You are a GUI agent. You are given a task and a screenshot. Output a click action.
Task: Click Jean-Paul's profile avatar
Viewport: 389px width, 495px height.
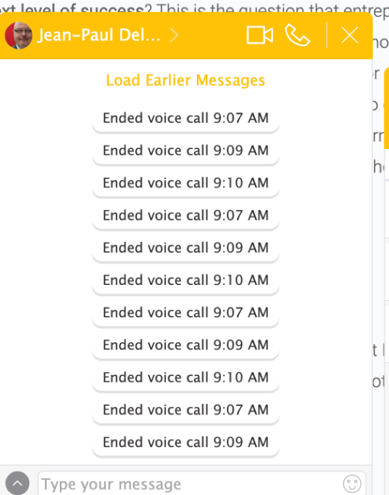19,36
